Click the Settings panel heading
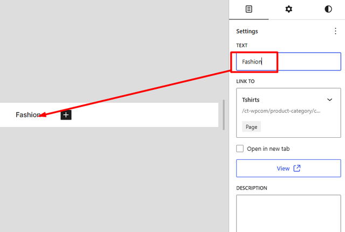Viewport: 345px width, 232px height. point(247,31)
